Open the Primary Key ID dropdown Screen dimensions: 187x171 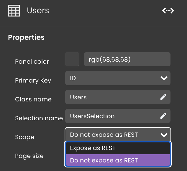coord(118,78)
